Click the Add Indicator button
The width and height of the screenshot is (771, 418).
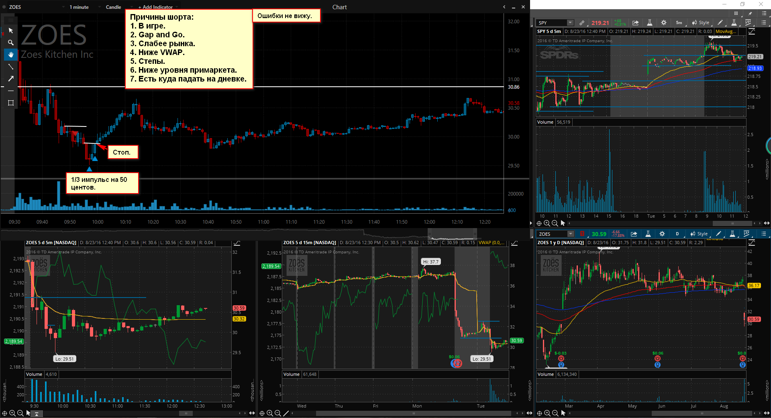(x=156, y=7)
